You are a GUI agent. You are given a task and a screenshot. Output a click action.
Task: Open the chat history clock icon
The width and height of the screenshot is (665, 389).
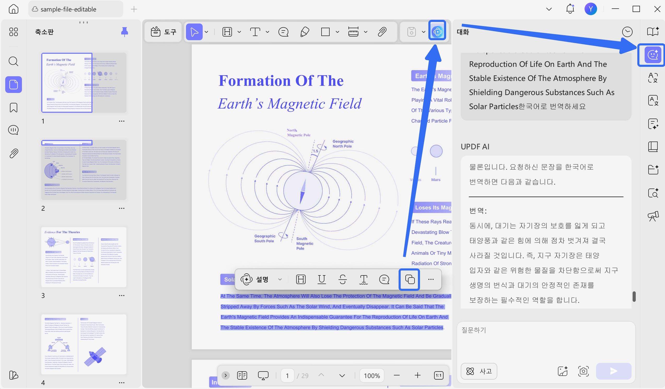coord(627,32)
